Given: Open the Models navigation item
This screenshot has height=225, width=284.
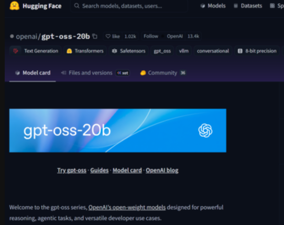Looking at the screenshot, I should [213, 6].
